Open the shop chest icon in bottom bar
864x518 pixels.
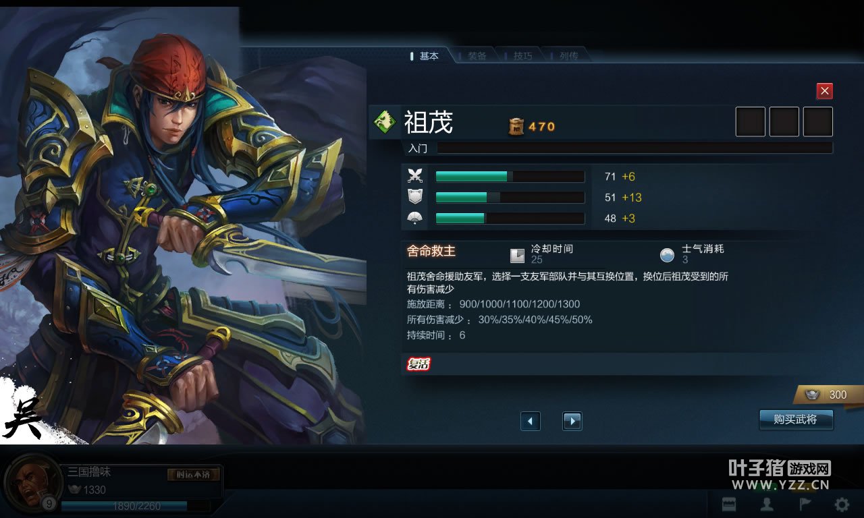[729, 504]
